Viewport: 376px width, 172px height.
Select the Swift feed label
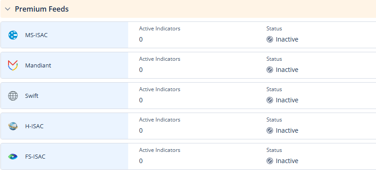click(32, 96)
